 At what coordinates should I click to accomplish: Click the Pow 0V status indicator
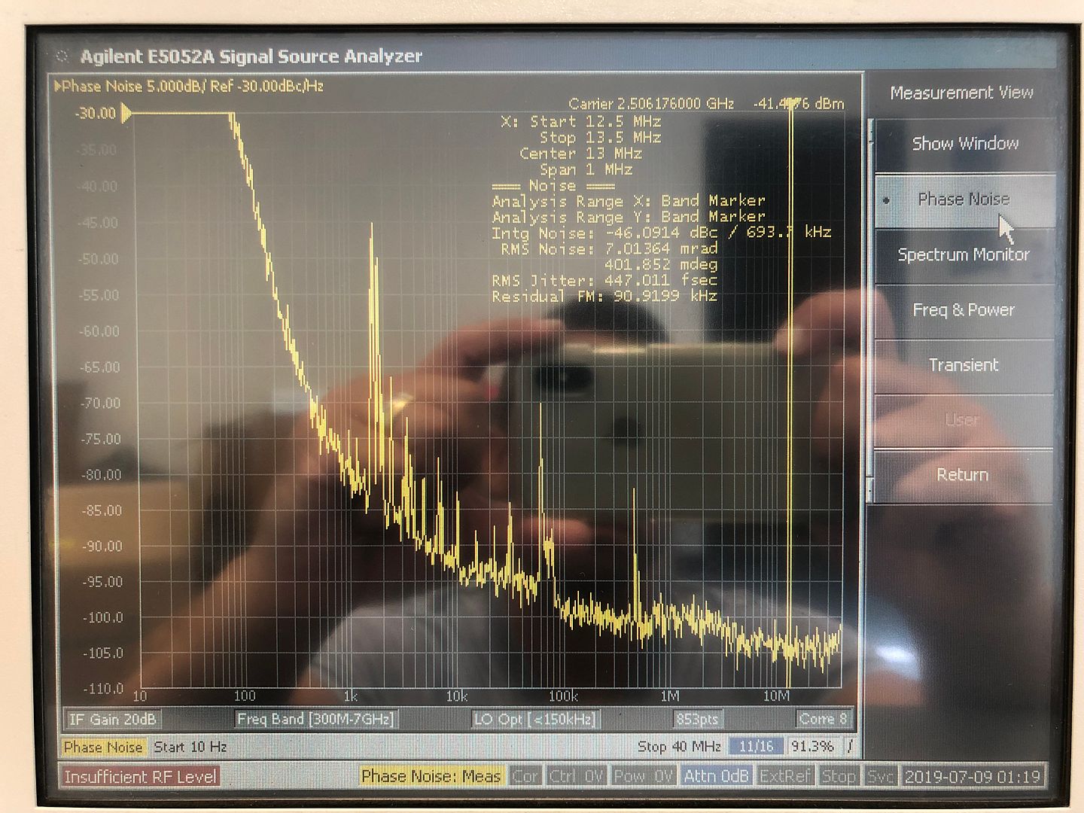coord(643,777)
